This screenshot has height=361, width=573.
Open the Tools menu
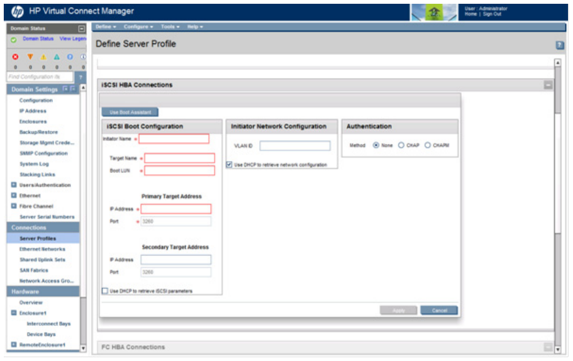pos(170,26)
